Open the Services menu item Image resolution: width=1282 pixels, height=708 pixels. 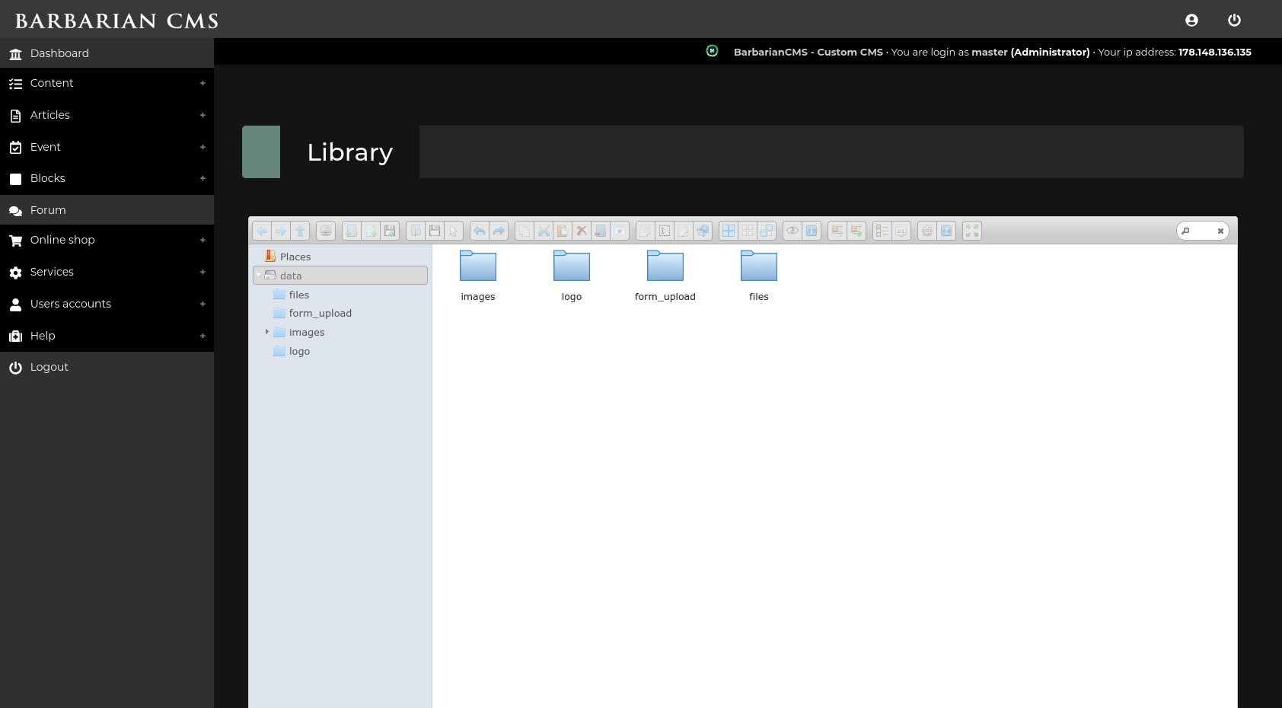[107, 272]
